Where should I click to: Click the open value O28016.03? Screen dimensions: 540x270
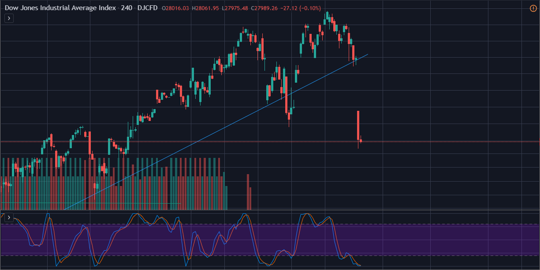pos(175,8)
